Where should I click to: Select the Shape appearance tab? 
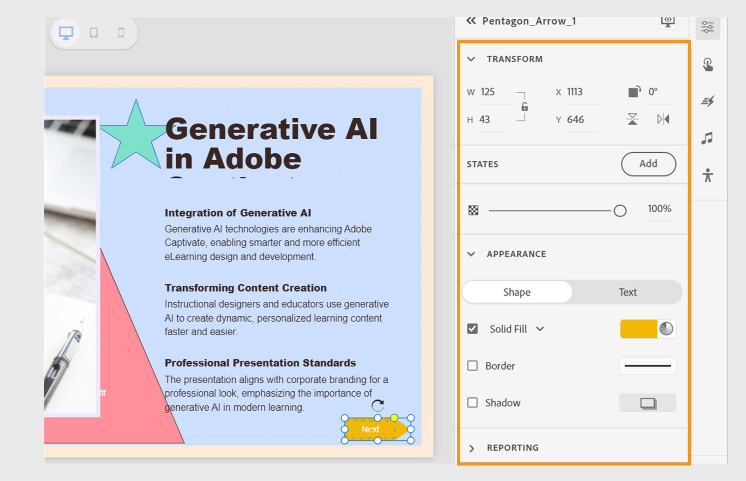coord(517,292)
